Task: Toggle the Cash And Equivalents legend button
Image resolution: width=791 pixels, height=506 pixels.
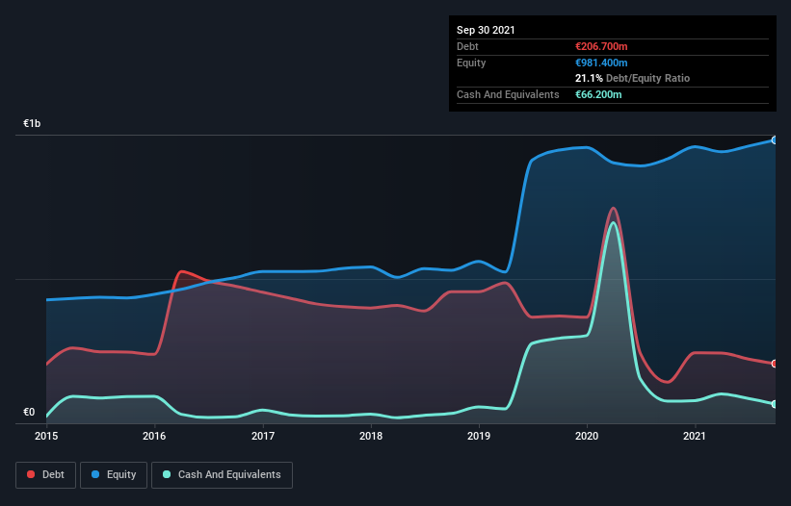Action: (x=222, y=475)
